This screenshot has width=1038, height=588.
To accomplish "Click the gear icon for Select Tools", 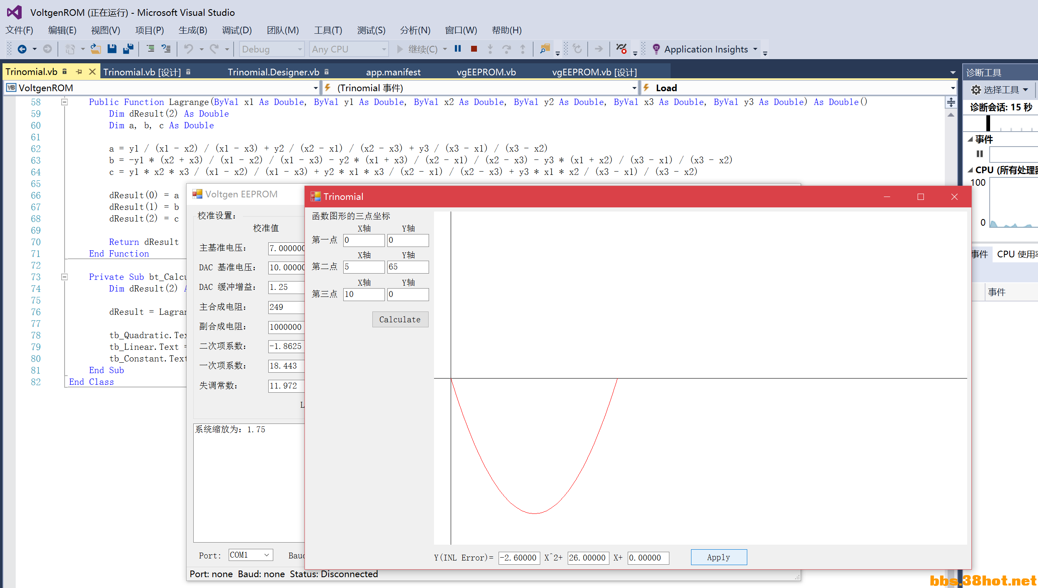I will pyautogui.click(x=976, y=90).
